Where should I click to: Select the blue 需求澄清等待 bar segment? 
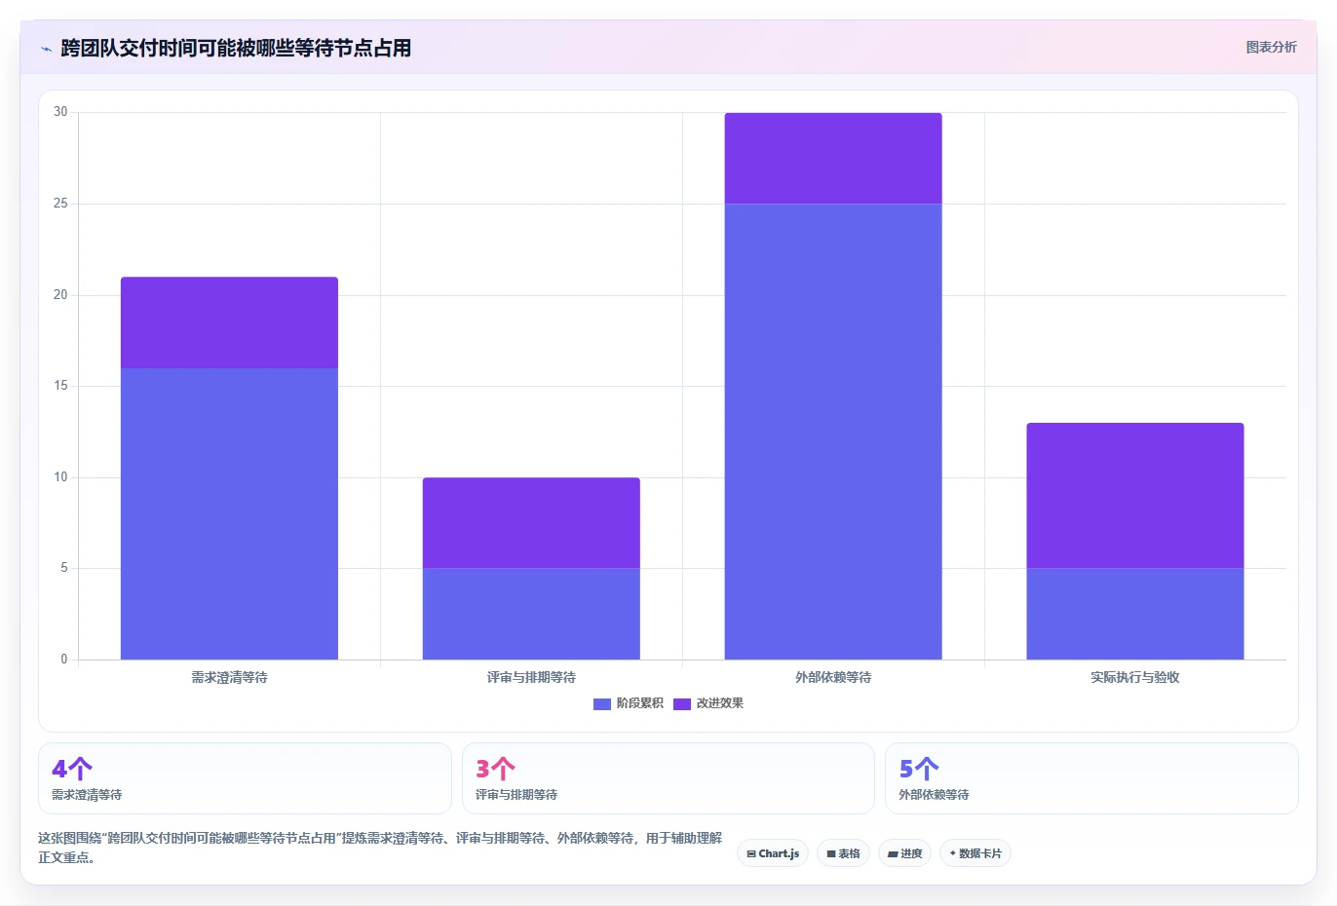pyautogui.click(x=229, y=513)
